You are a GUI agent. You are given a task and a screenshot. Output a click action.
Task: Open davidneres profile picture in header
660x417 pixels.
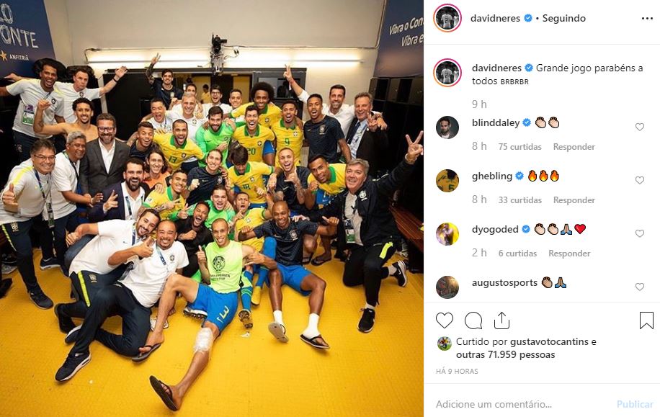click(x=447, y=18)
